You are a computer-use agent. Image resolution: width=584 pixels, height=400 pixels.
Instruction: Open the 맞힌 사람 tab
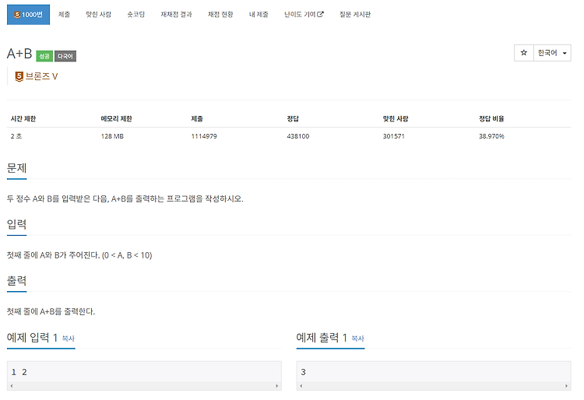tap(99, 15)
